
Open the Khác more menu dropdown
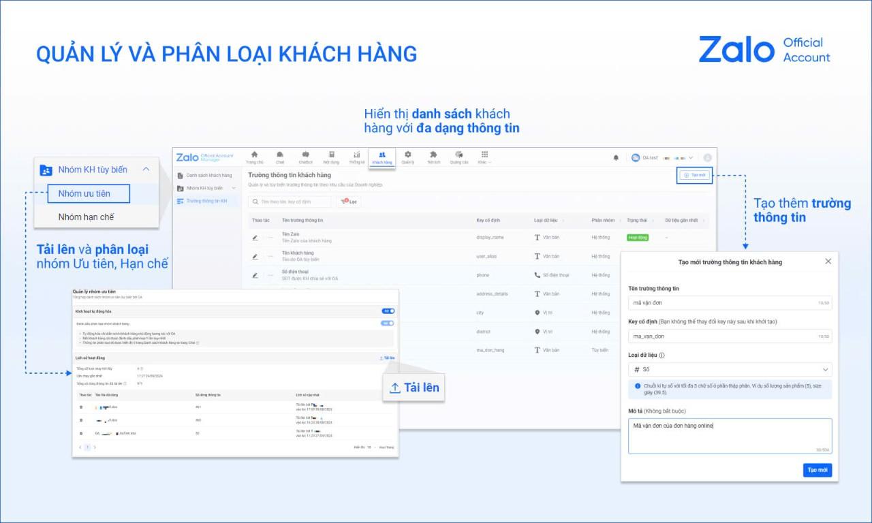click(484, 157)
